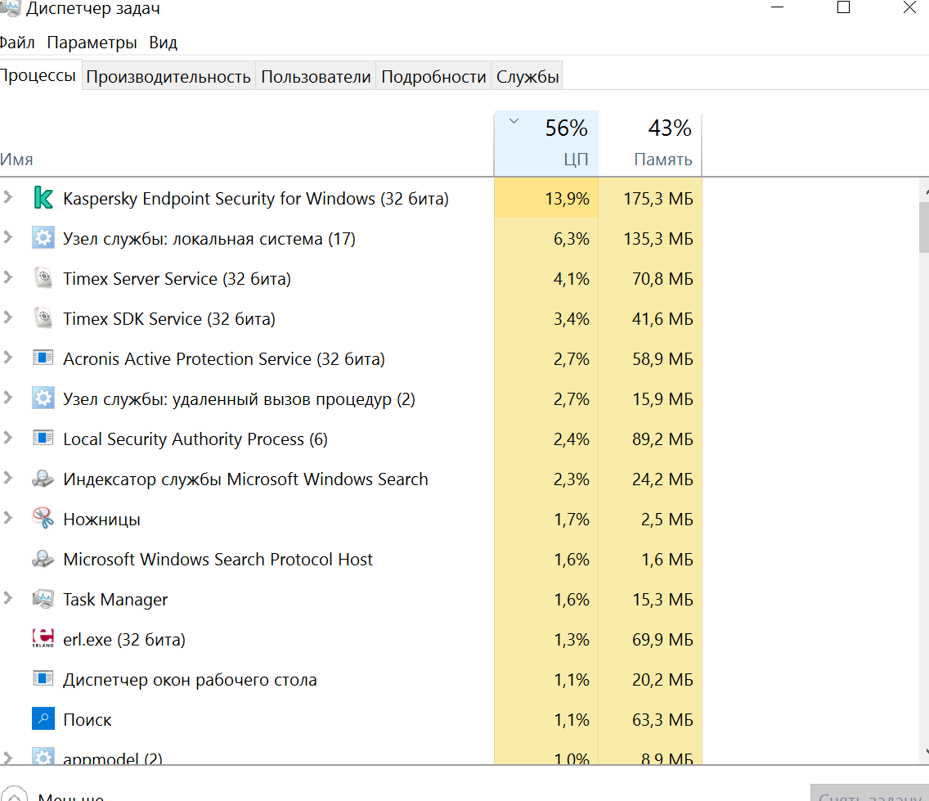
Task: Click the sort arrow in ЦП column
Action: [x=514, y=121]
